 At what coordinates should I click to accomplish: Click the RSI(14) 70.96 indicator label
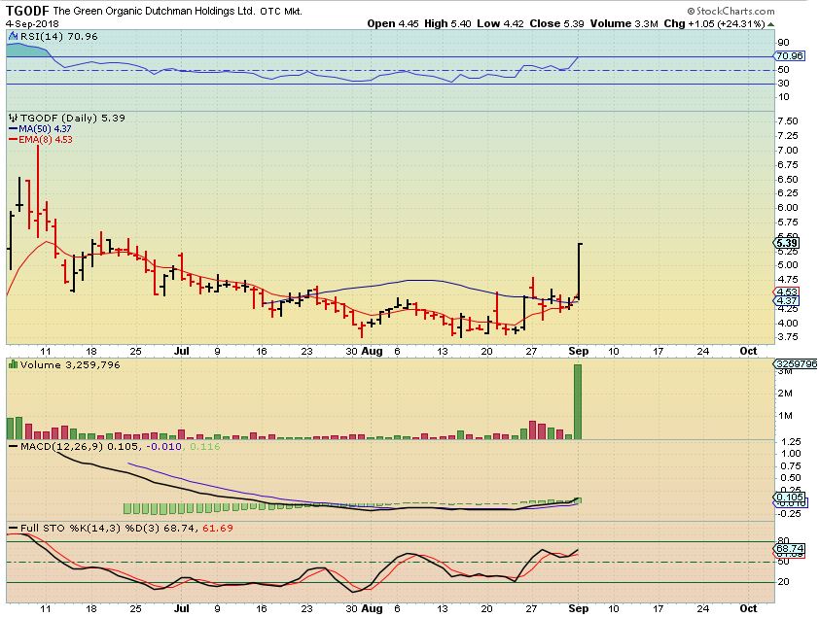point(58,37)
